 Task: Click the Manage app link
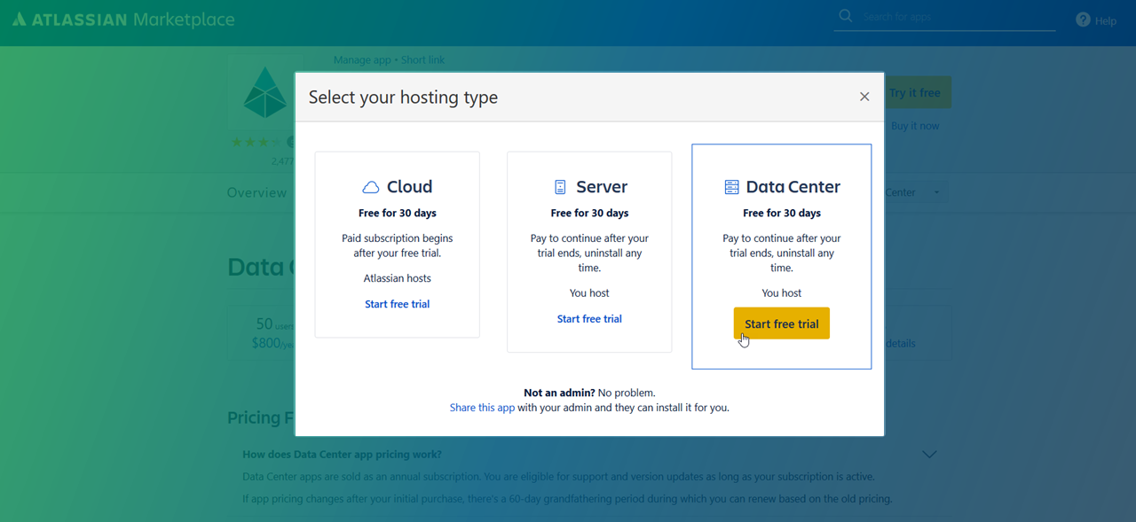pos(362,60)
